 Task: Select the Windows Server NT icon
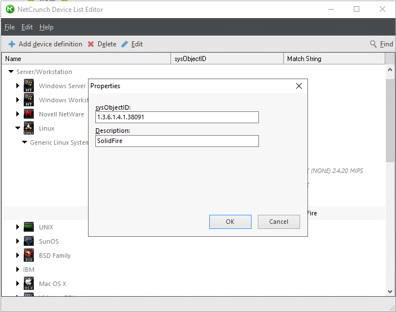click(x=29, y=85)
